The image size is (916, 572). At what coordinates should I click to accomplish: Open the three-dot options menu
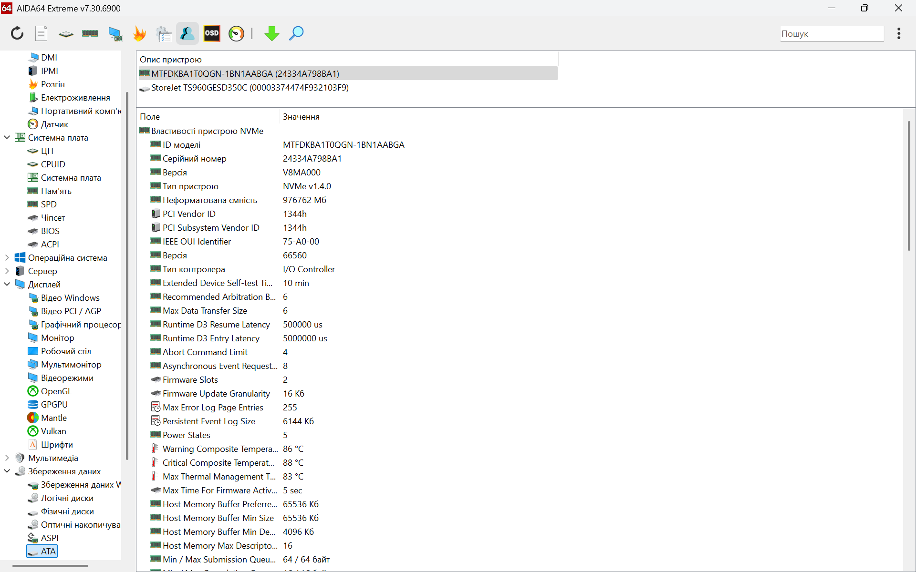899,33
